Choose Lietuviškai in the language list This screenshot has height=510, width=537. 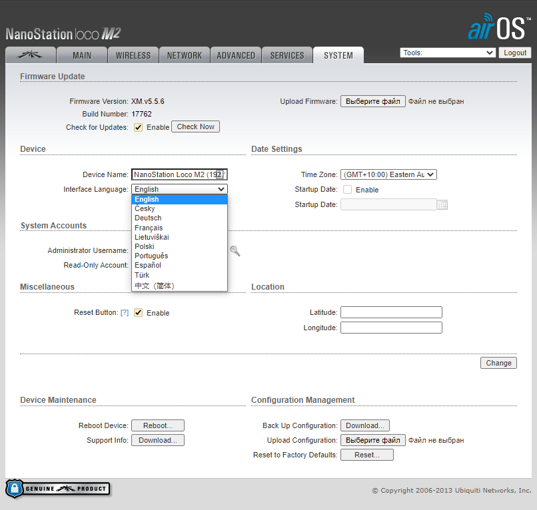[x=179, y=237]
